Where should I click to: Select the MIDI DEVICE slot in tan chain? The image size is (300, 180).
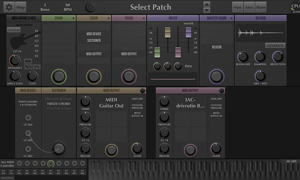[x=94, y=34]
